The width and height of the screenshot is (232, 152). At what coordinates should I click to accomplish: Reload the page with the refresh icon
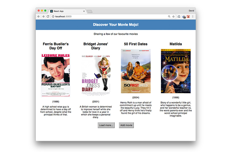[x=48, y=17]
